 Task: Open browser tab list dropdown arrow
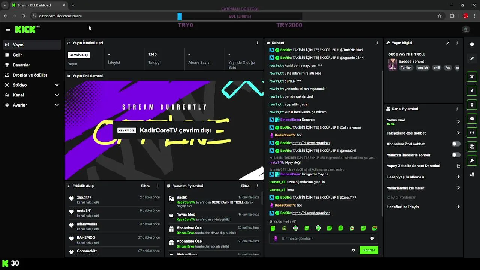(x=5, y=5)
